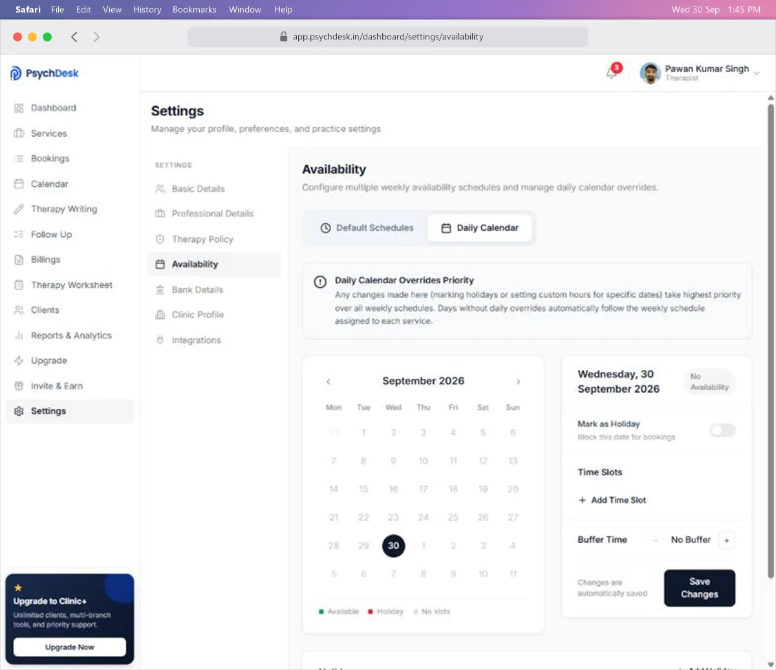776x670 pixels.
Task: Open the notifications bell icon
Action: pos(611,73)
